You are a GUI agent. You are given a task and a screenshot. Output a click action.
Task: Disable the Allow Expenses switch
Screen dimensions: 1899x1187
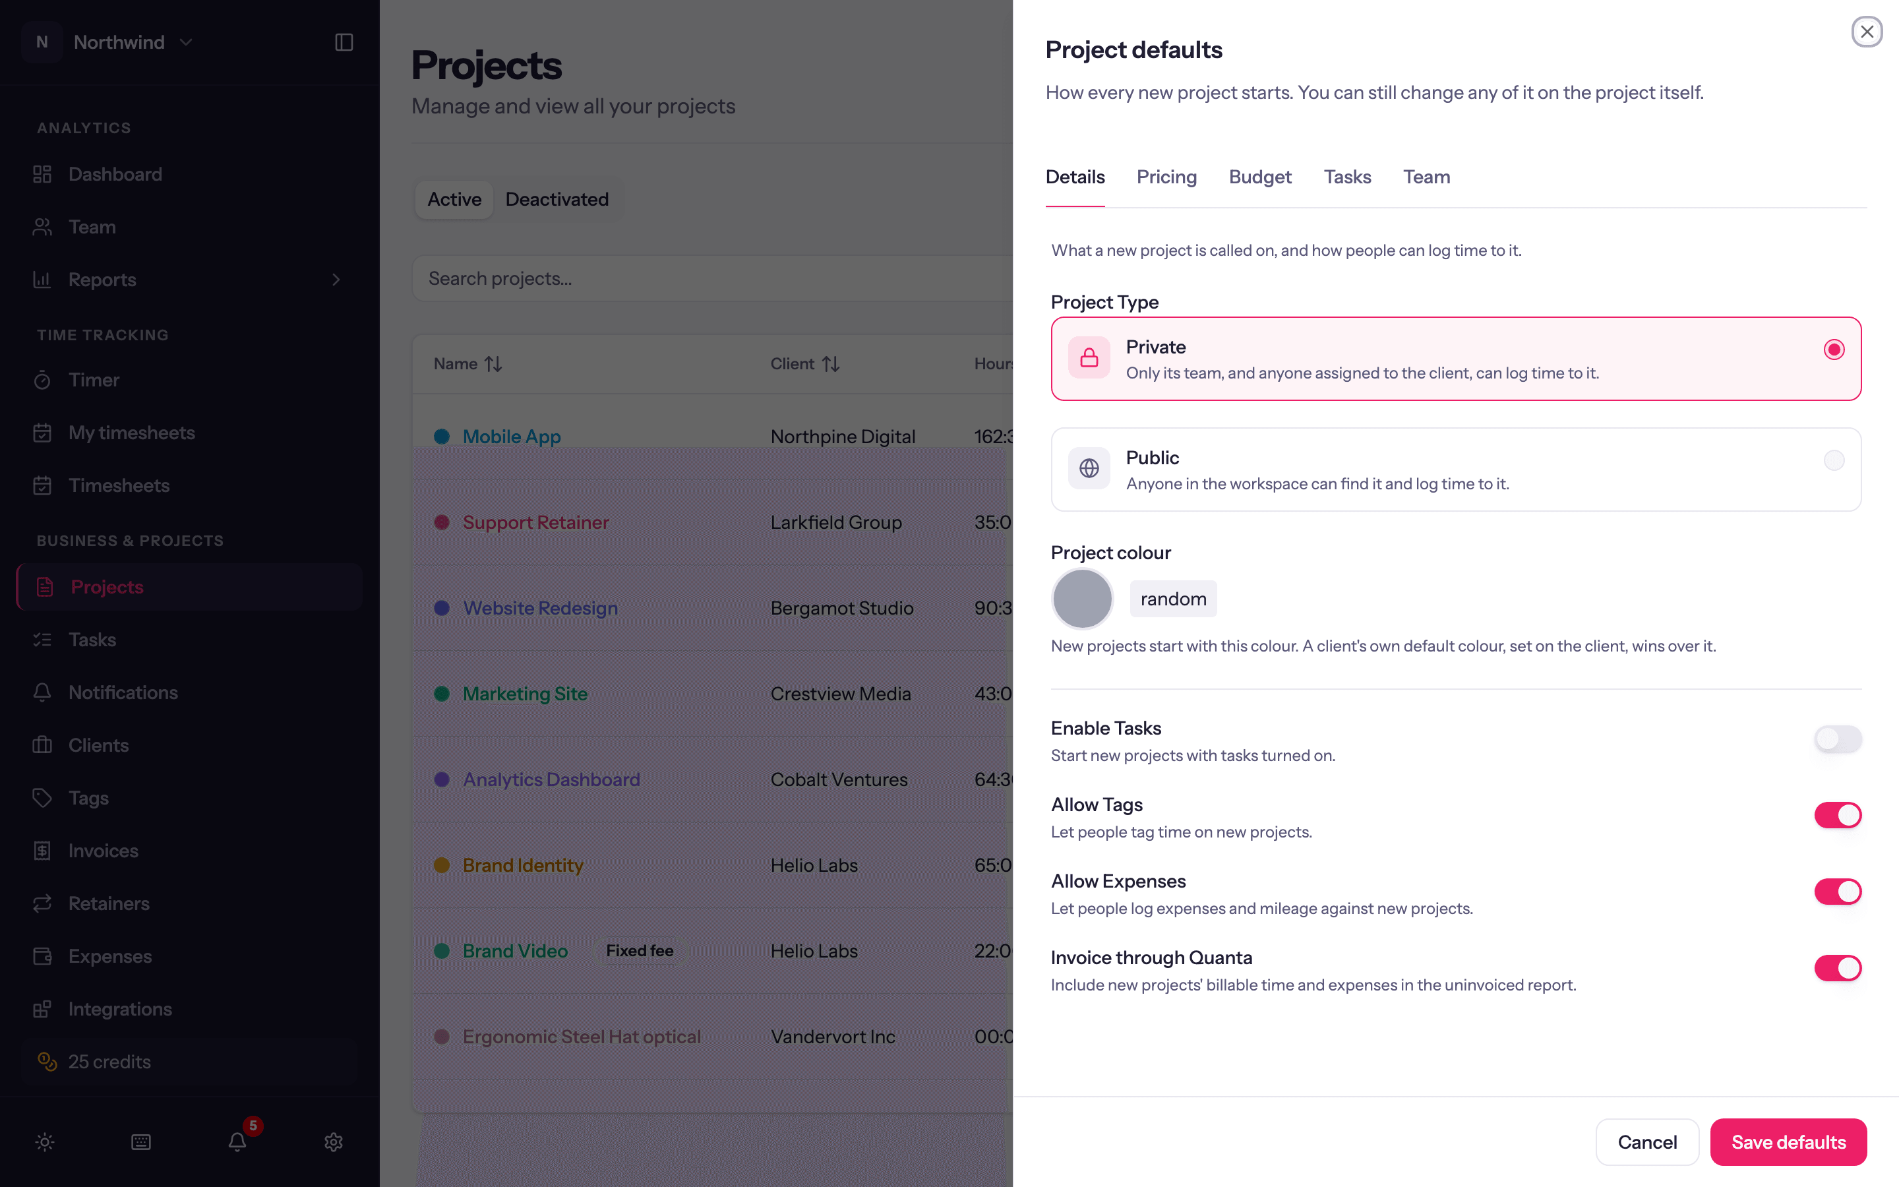pos(1838,892)
